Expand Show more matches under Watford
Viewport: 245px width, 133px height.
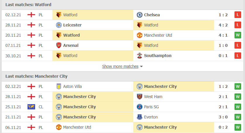[x=120, y=66]
